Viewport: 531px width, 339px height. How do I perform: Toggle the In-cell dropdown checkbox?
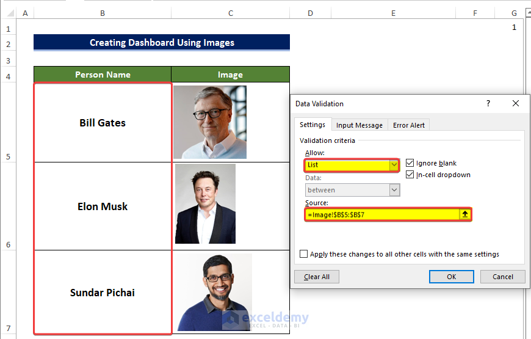click(x=410, y=175)
